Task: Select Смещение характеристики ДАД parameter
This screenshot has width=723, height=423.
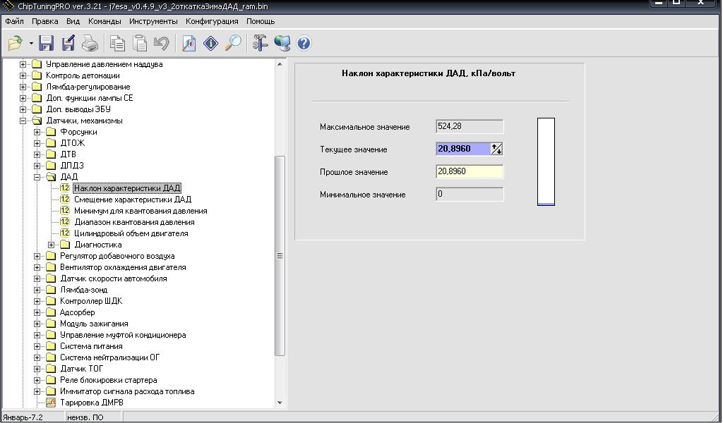Action: pyautogui.click(x=133, y=200)
